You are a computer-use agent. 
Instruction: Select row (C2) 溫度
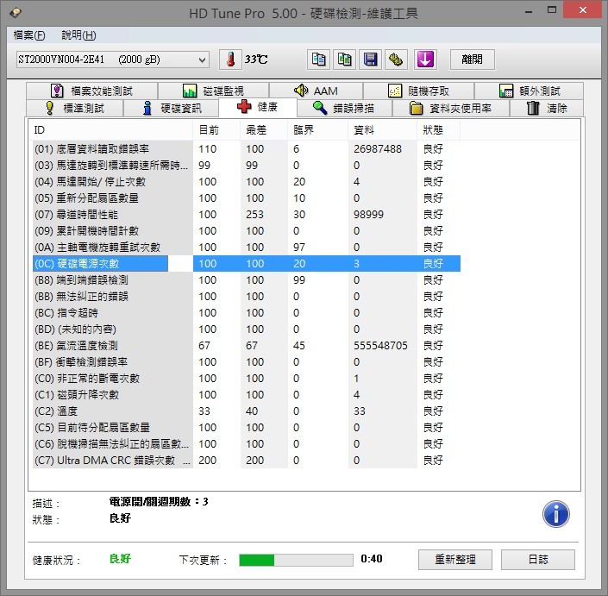pyautogui.click(x=247, y=411)
